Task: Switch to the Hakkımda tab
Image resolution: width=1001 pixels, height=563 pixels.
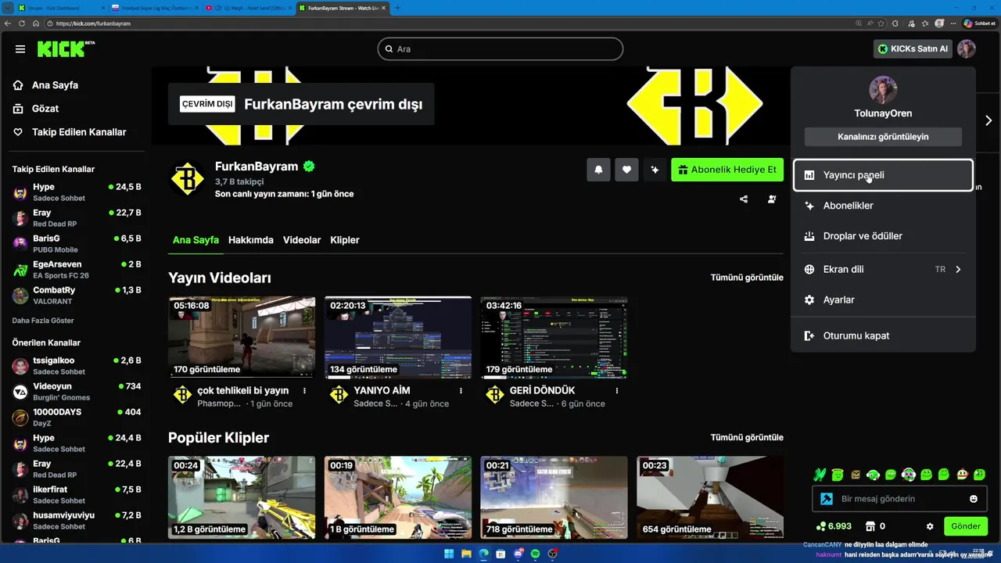Action: (x=251, y=240)
